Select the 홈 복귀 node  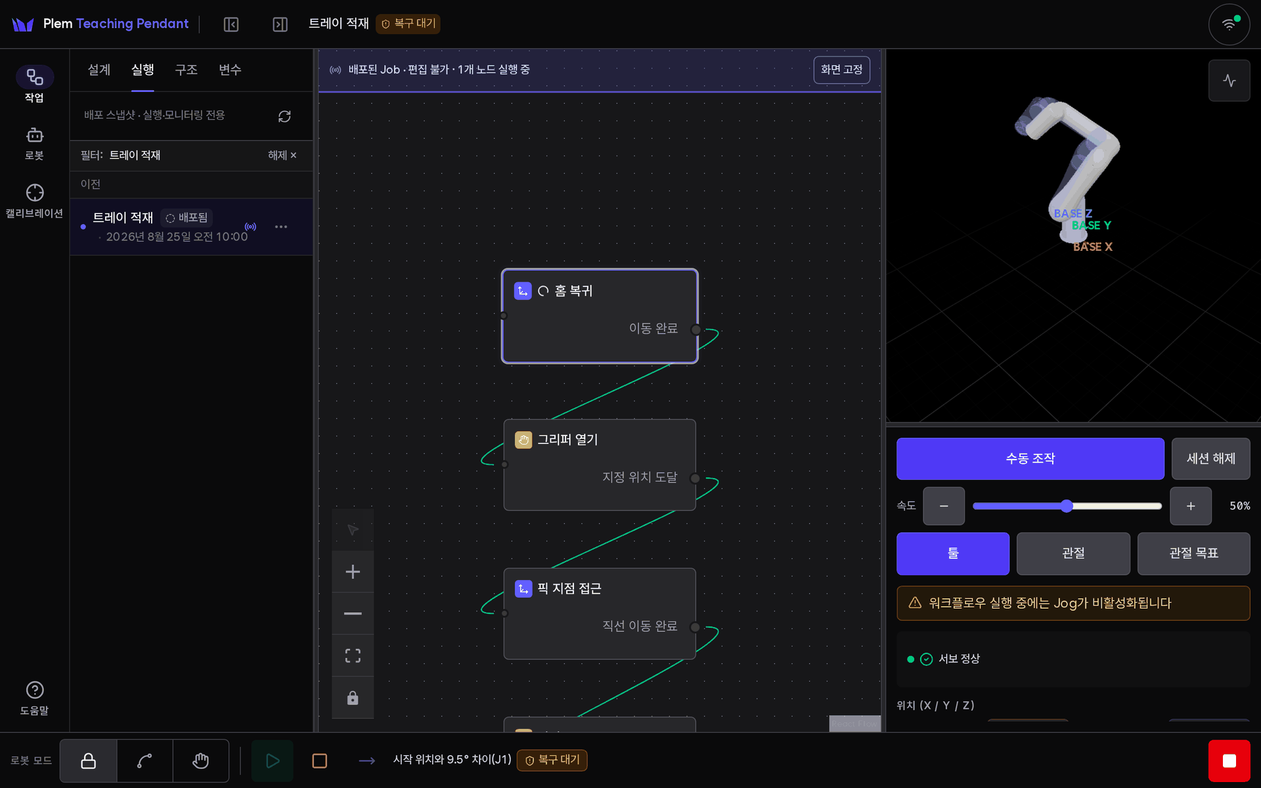tap(600, 316)
